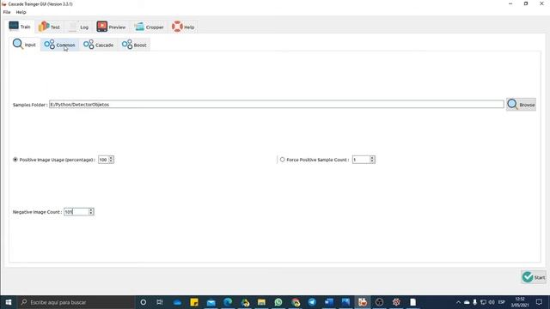Open Microsoft Word from the taskbar

(328, 302)
